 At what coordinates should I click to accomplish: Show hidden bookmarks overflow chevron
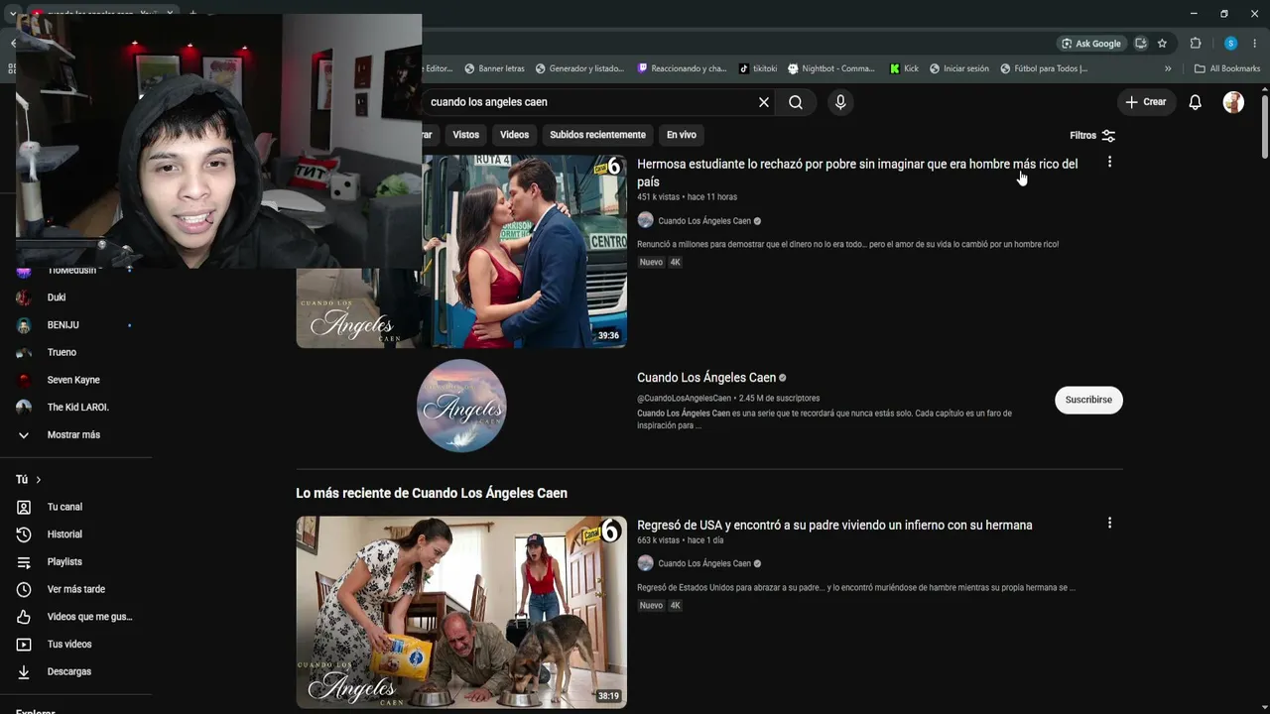click(x=1168, y=68)
